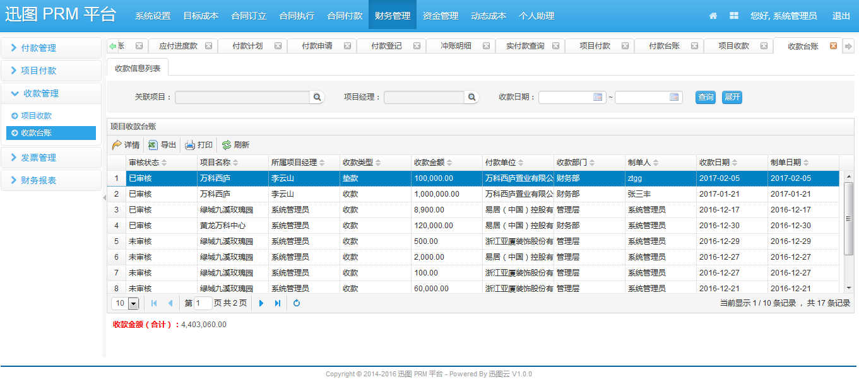Expand the 项目付款 sidebar section
The width and height of the screenshot is (859, 382).
click(51, 71)
